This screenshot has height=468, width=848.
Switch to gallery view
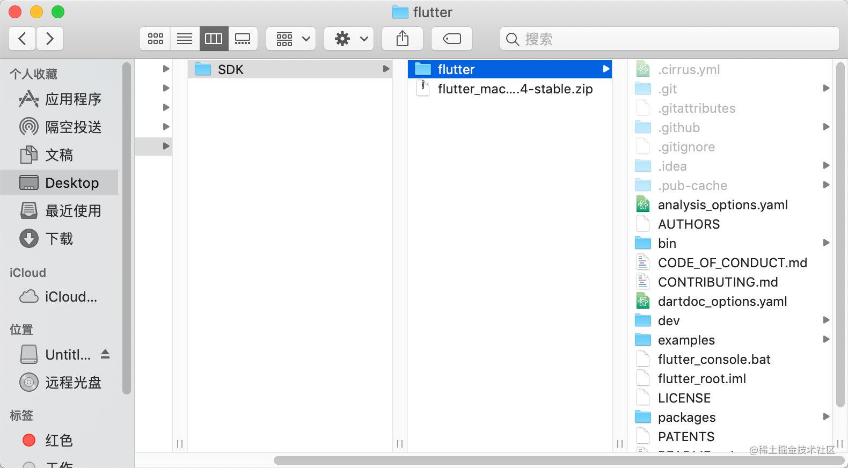pos(243,39)
